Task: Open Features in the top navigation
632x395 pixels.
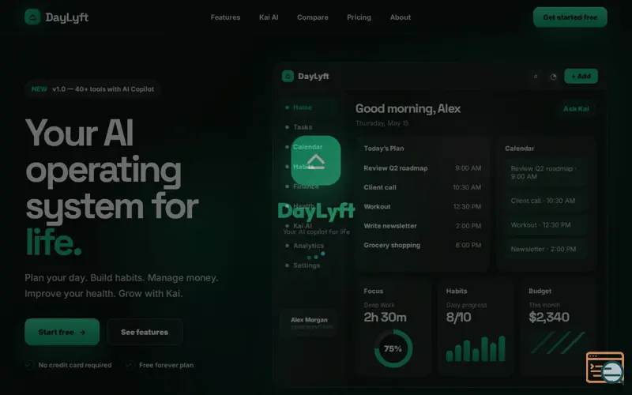Action: (x=225, y=17)
